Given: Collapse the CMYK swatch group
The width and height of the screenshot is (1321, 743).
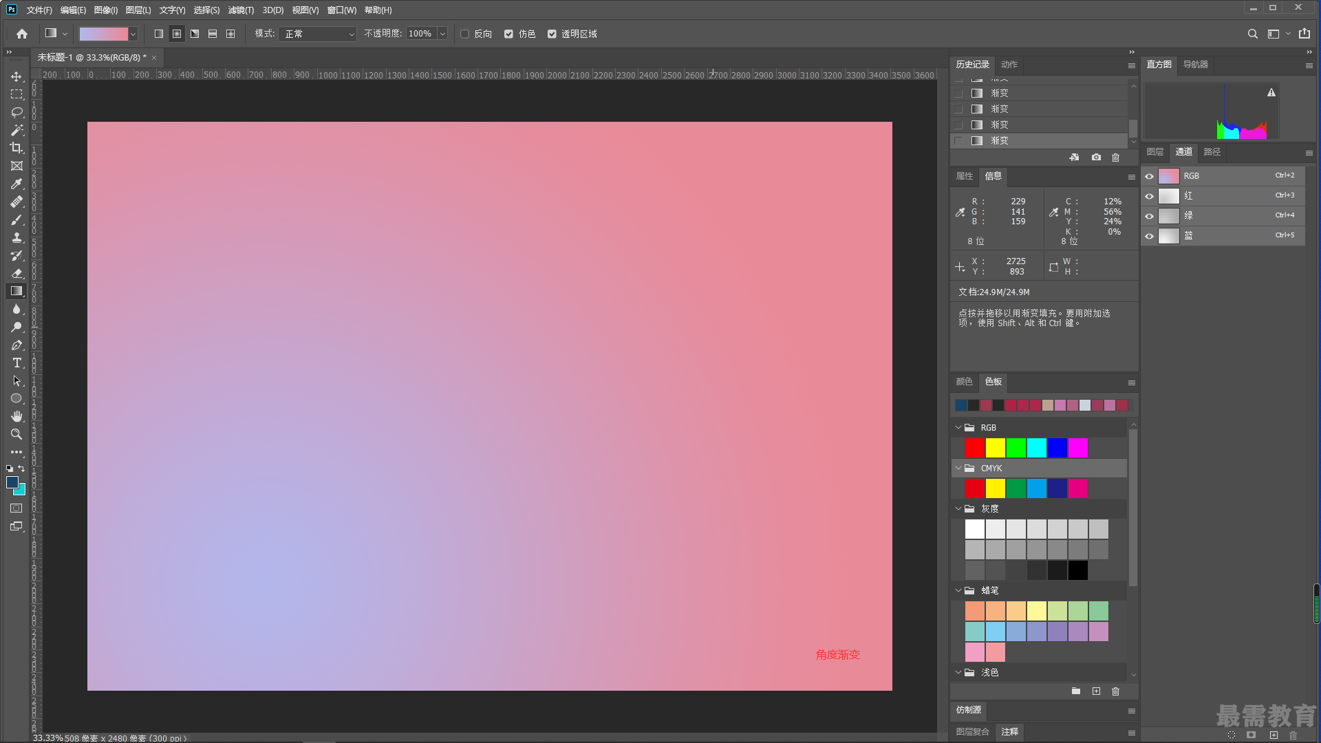Looking at the screenshot, I should (958, 468).
